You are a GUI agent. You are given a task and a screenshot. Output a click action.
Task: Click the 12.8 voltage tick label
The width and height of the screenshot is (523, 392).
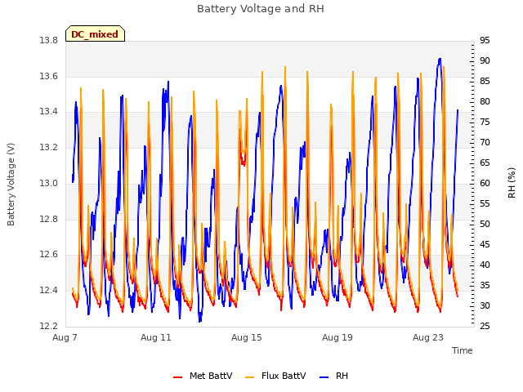49,219
